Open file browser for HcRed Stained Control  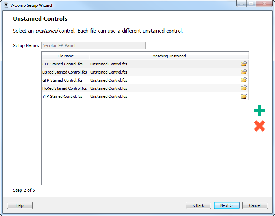244,88
